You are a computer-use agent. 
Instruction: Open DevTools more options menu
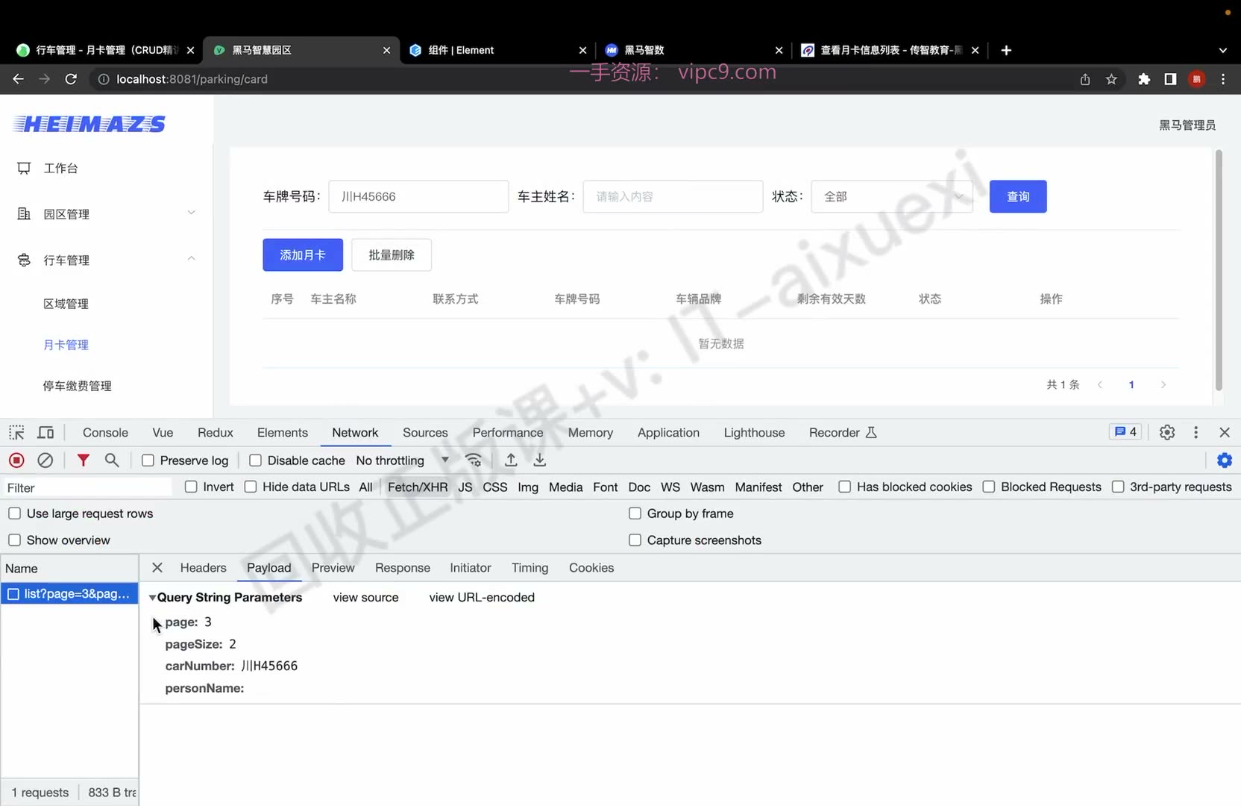1196,433
